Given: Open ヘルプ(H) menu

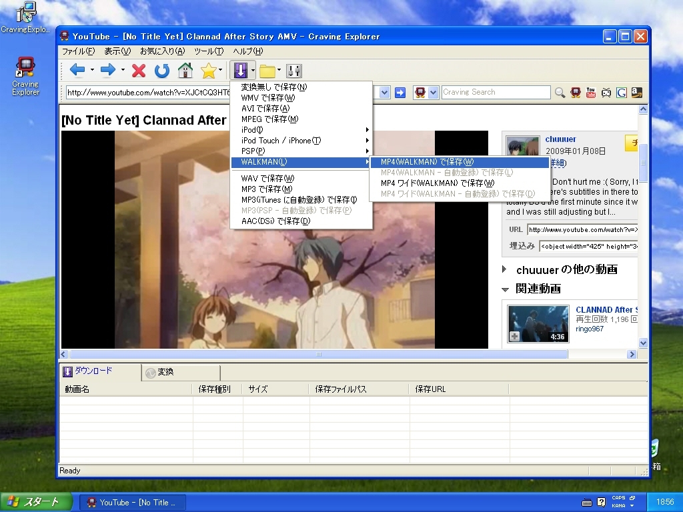Looking at the screenshot, I should click(x=248, y=51).
